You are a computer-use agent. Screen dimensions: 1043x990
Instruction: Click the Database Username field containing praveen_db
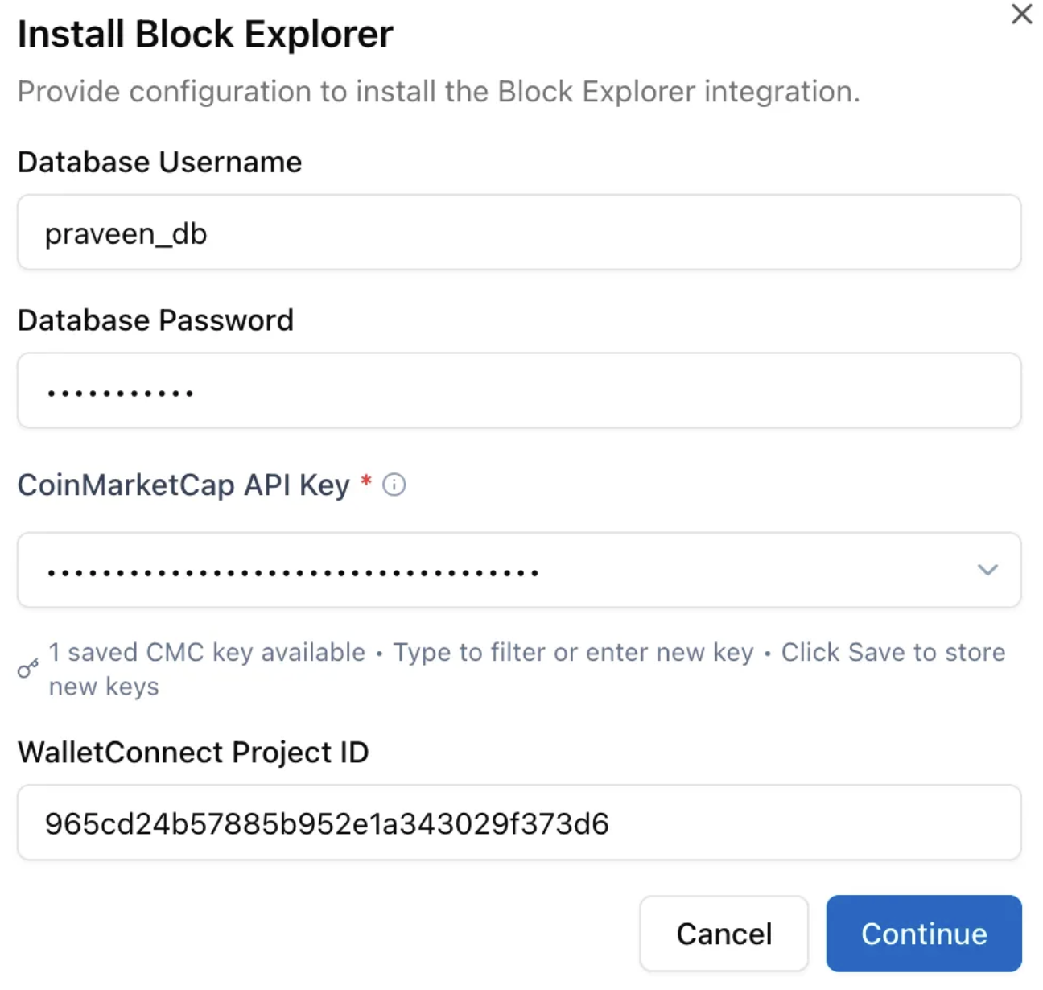tap(518, 233)
